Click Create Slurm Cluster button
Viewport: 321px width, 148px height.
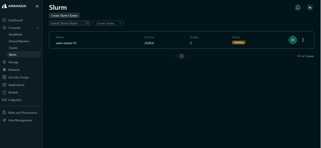coord(64,15)
